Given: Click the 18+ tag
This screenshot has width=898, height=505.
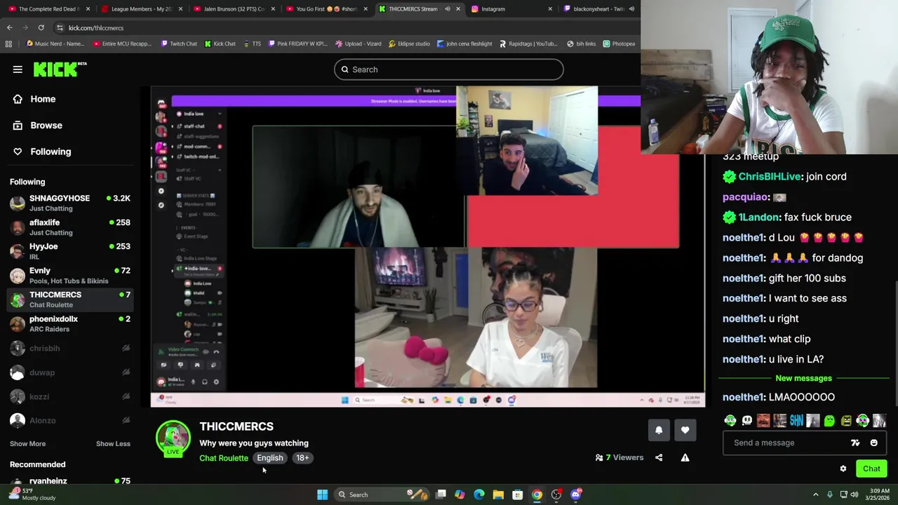Looking at the screenshot, I should tap(302, 458).
